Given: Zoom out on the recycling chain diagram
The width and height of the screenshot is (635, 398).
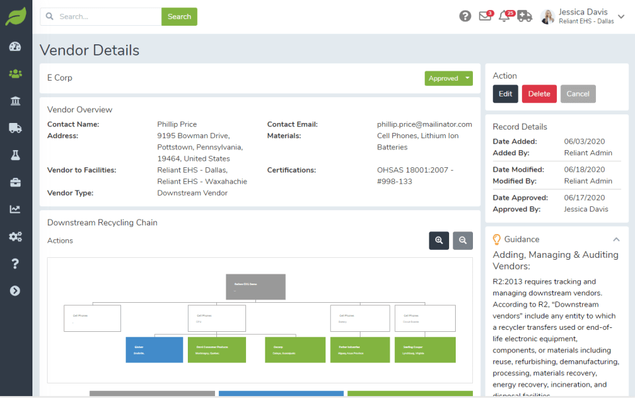Looking at the screenshot, I should click(x=463, y=241).
